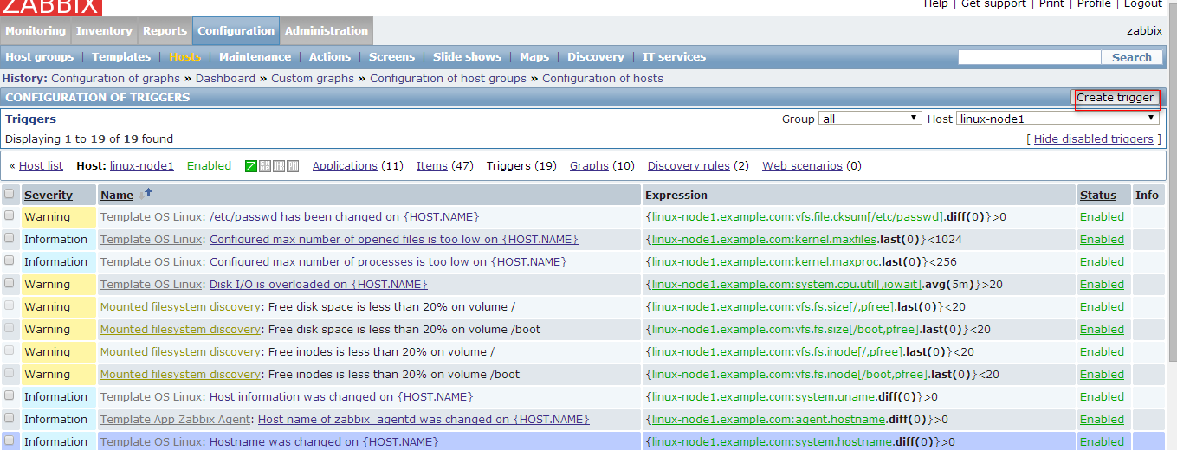Open history link Dashboard
Viewport: 1177px width, 450px height.
[225, 78]
